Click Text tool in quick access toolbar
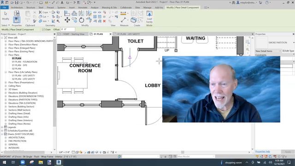This screenshot has width=295, height=166. (62, 2)
